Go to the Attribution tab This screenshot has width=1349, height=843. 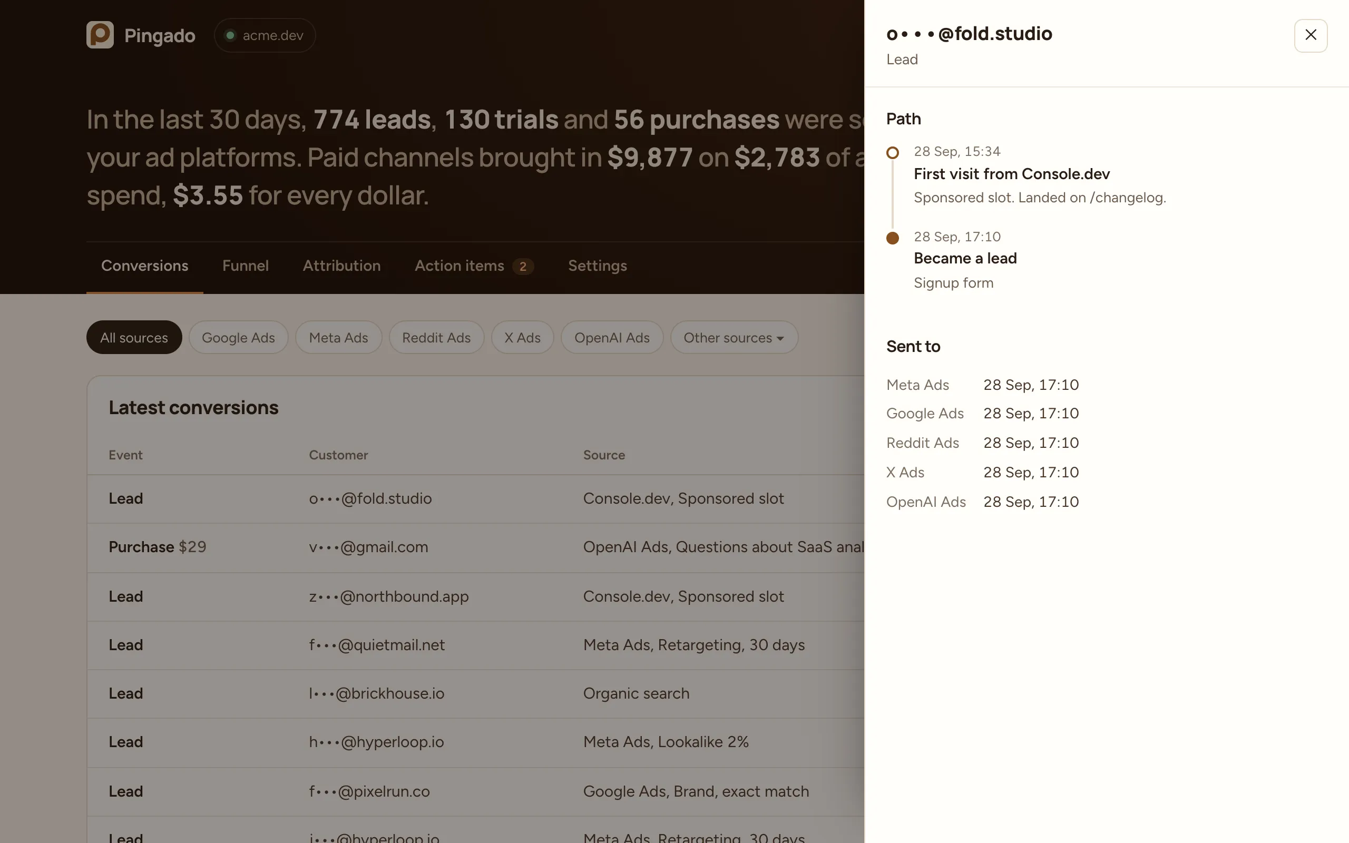(341, 266)
